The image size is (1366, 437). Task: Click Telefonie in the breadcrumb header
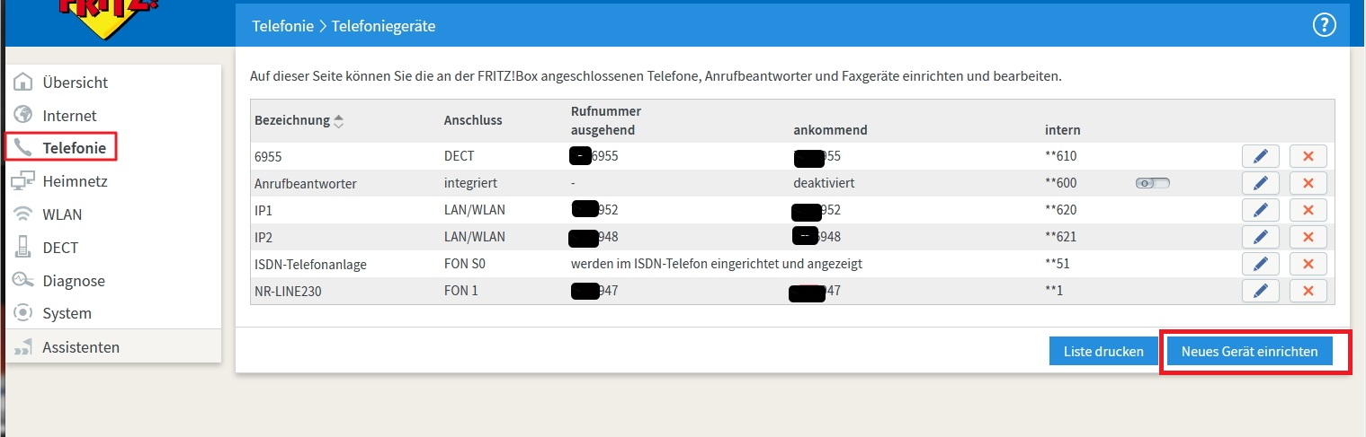pos(282,27)
